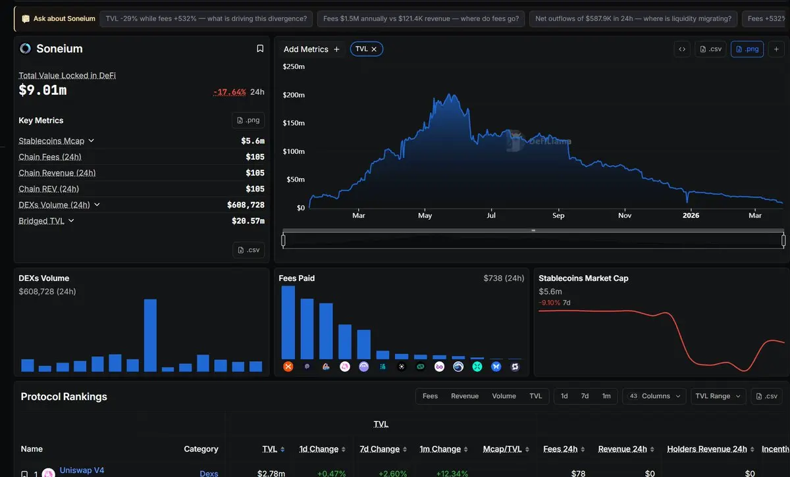Download Key Metrics .png image
This screenshot has height=477, width=790.
pos(248,120)
